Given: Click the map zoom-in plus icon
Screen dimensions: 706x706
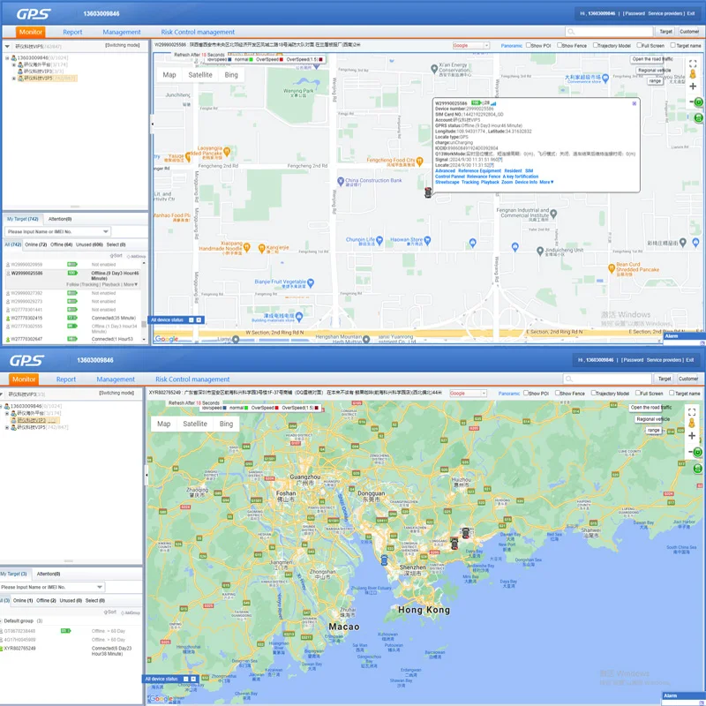Looking at the screenshot, I should click(x=694, y=84).
